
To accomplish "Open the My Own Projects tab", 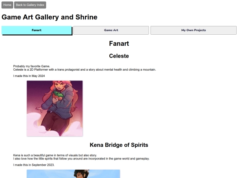I will [193, 30].
